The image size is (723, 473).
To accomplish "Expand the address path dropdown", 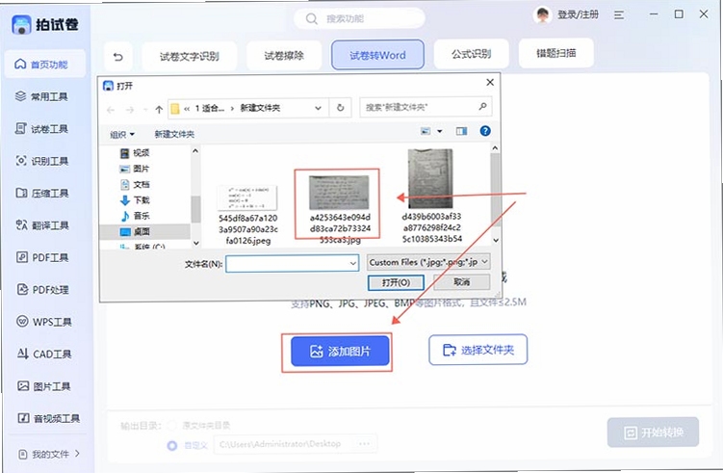I will coord(318,108).
